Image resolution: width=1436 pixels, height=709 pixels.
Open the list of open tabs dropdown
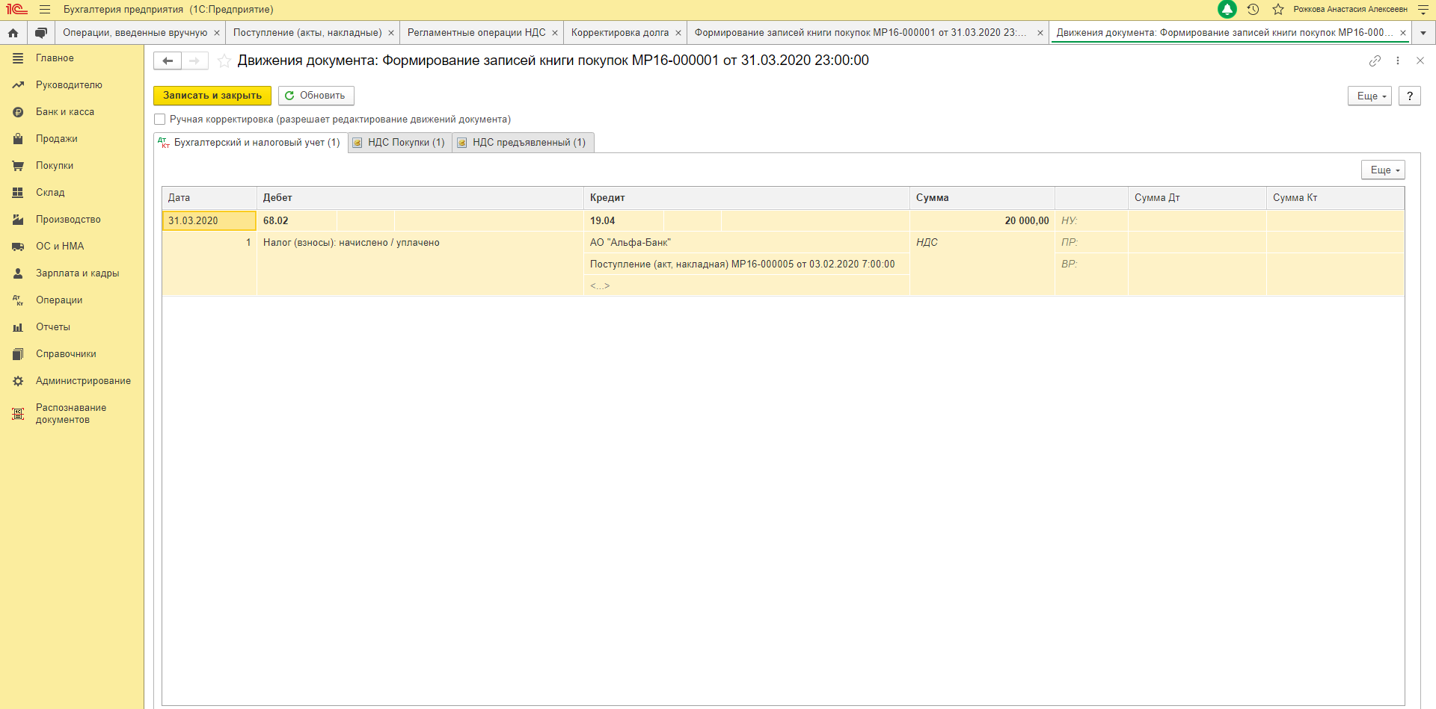tap(1423, 33)
